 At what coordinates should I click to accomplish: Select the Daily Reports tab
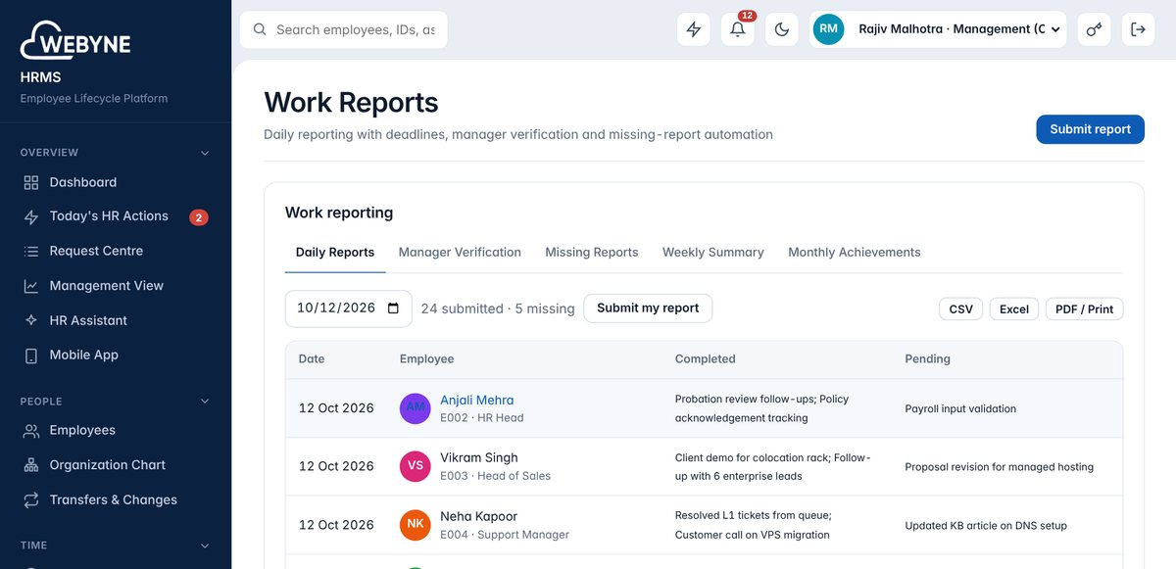[335, 253]
